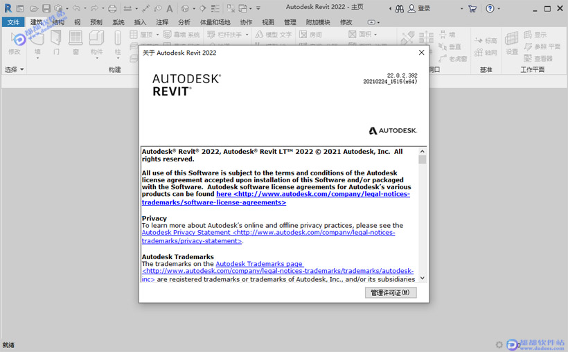This screenshot has width=568, height=352.
Task: Click the Curtain System (幕墙 系统) tool
Action: pos(181,35)
